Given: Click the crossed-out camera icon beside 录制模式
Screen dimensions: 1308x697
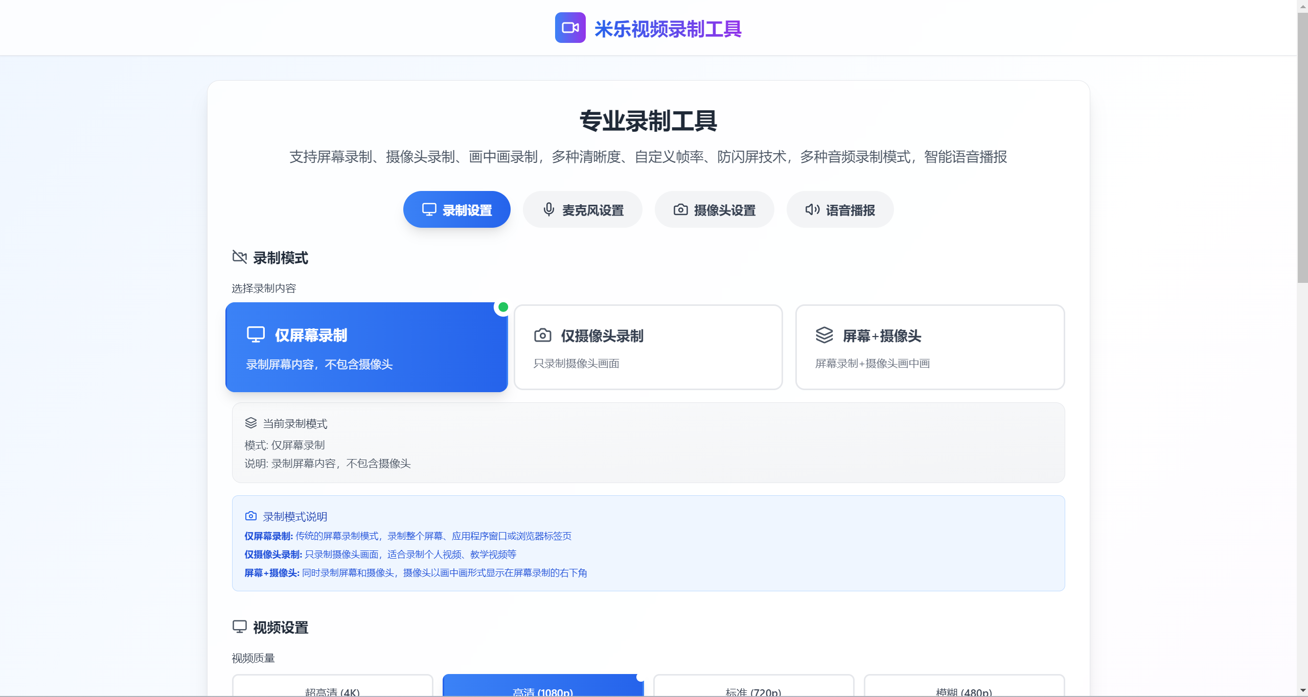Looking at the screenshot, I should tap(239, 257).
